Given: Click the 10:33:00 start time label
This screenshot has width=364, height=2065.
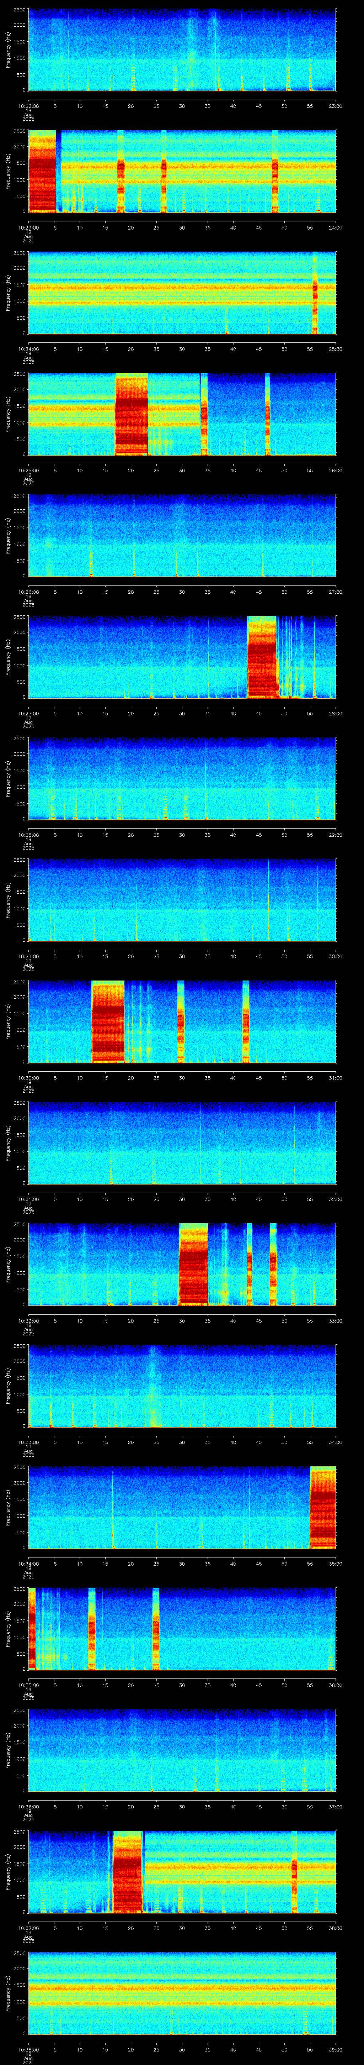Looking at the screenshot, I should [28, 1442].
